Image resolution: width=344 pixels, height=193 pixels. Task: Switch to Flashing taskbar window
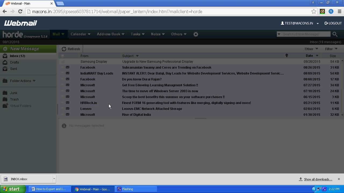tap(136, 189)
